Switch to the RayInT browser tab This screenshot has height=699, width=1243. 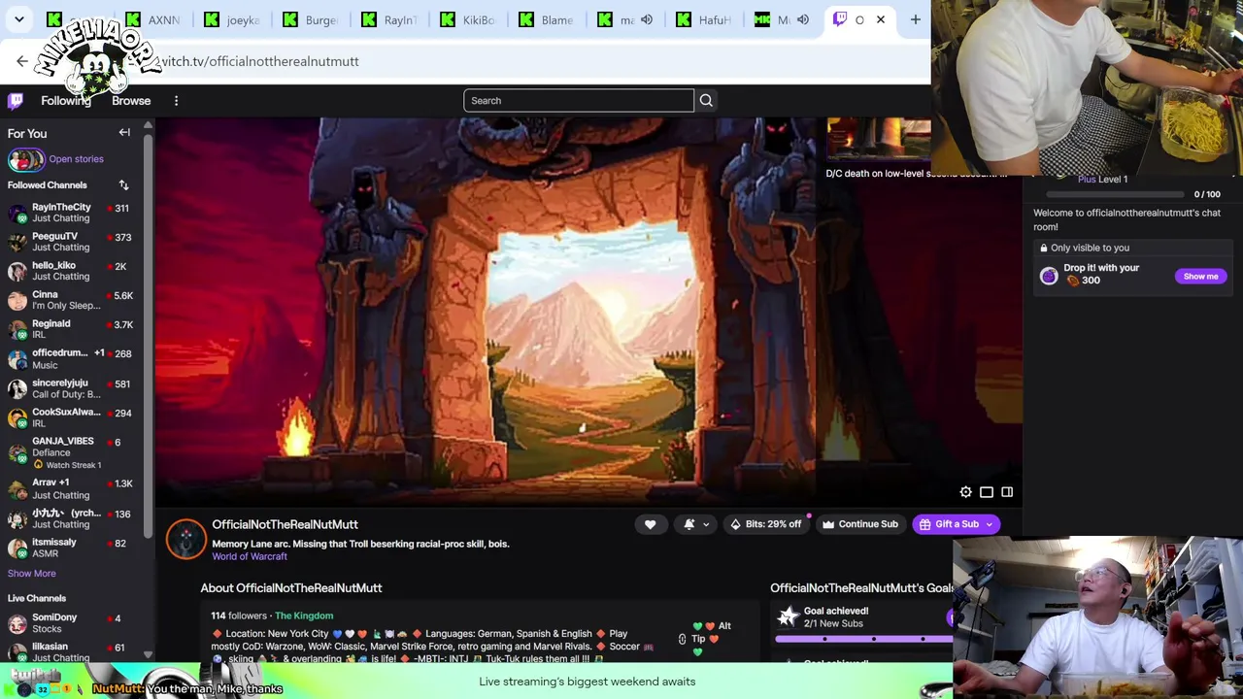pos(389,19)
